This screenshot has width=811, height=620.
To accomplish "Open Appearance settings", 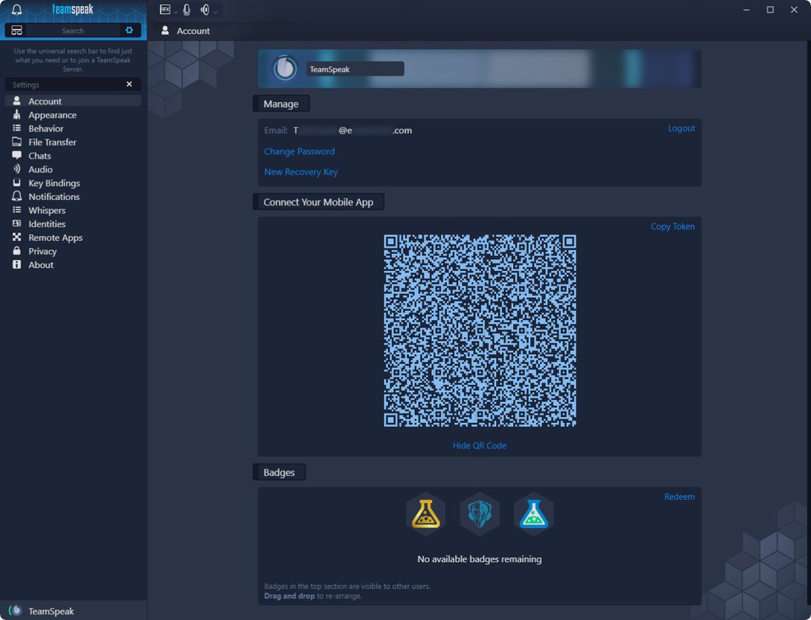I will [x=73, y=115].
